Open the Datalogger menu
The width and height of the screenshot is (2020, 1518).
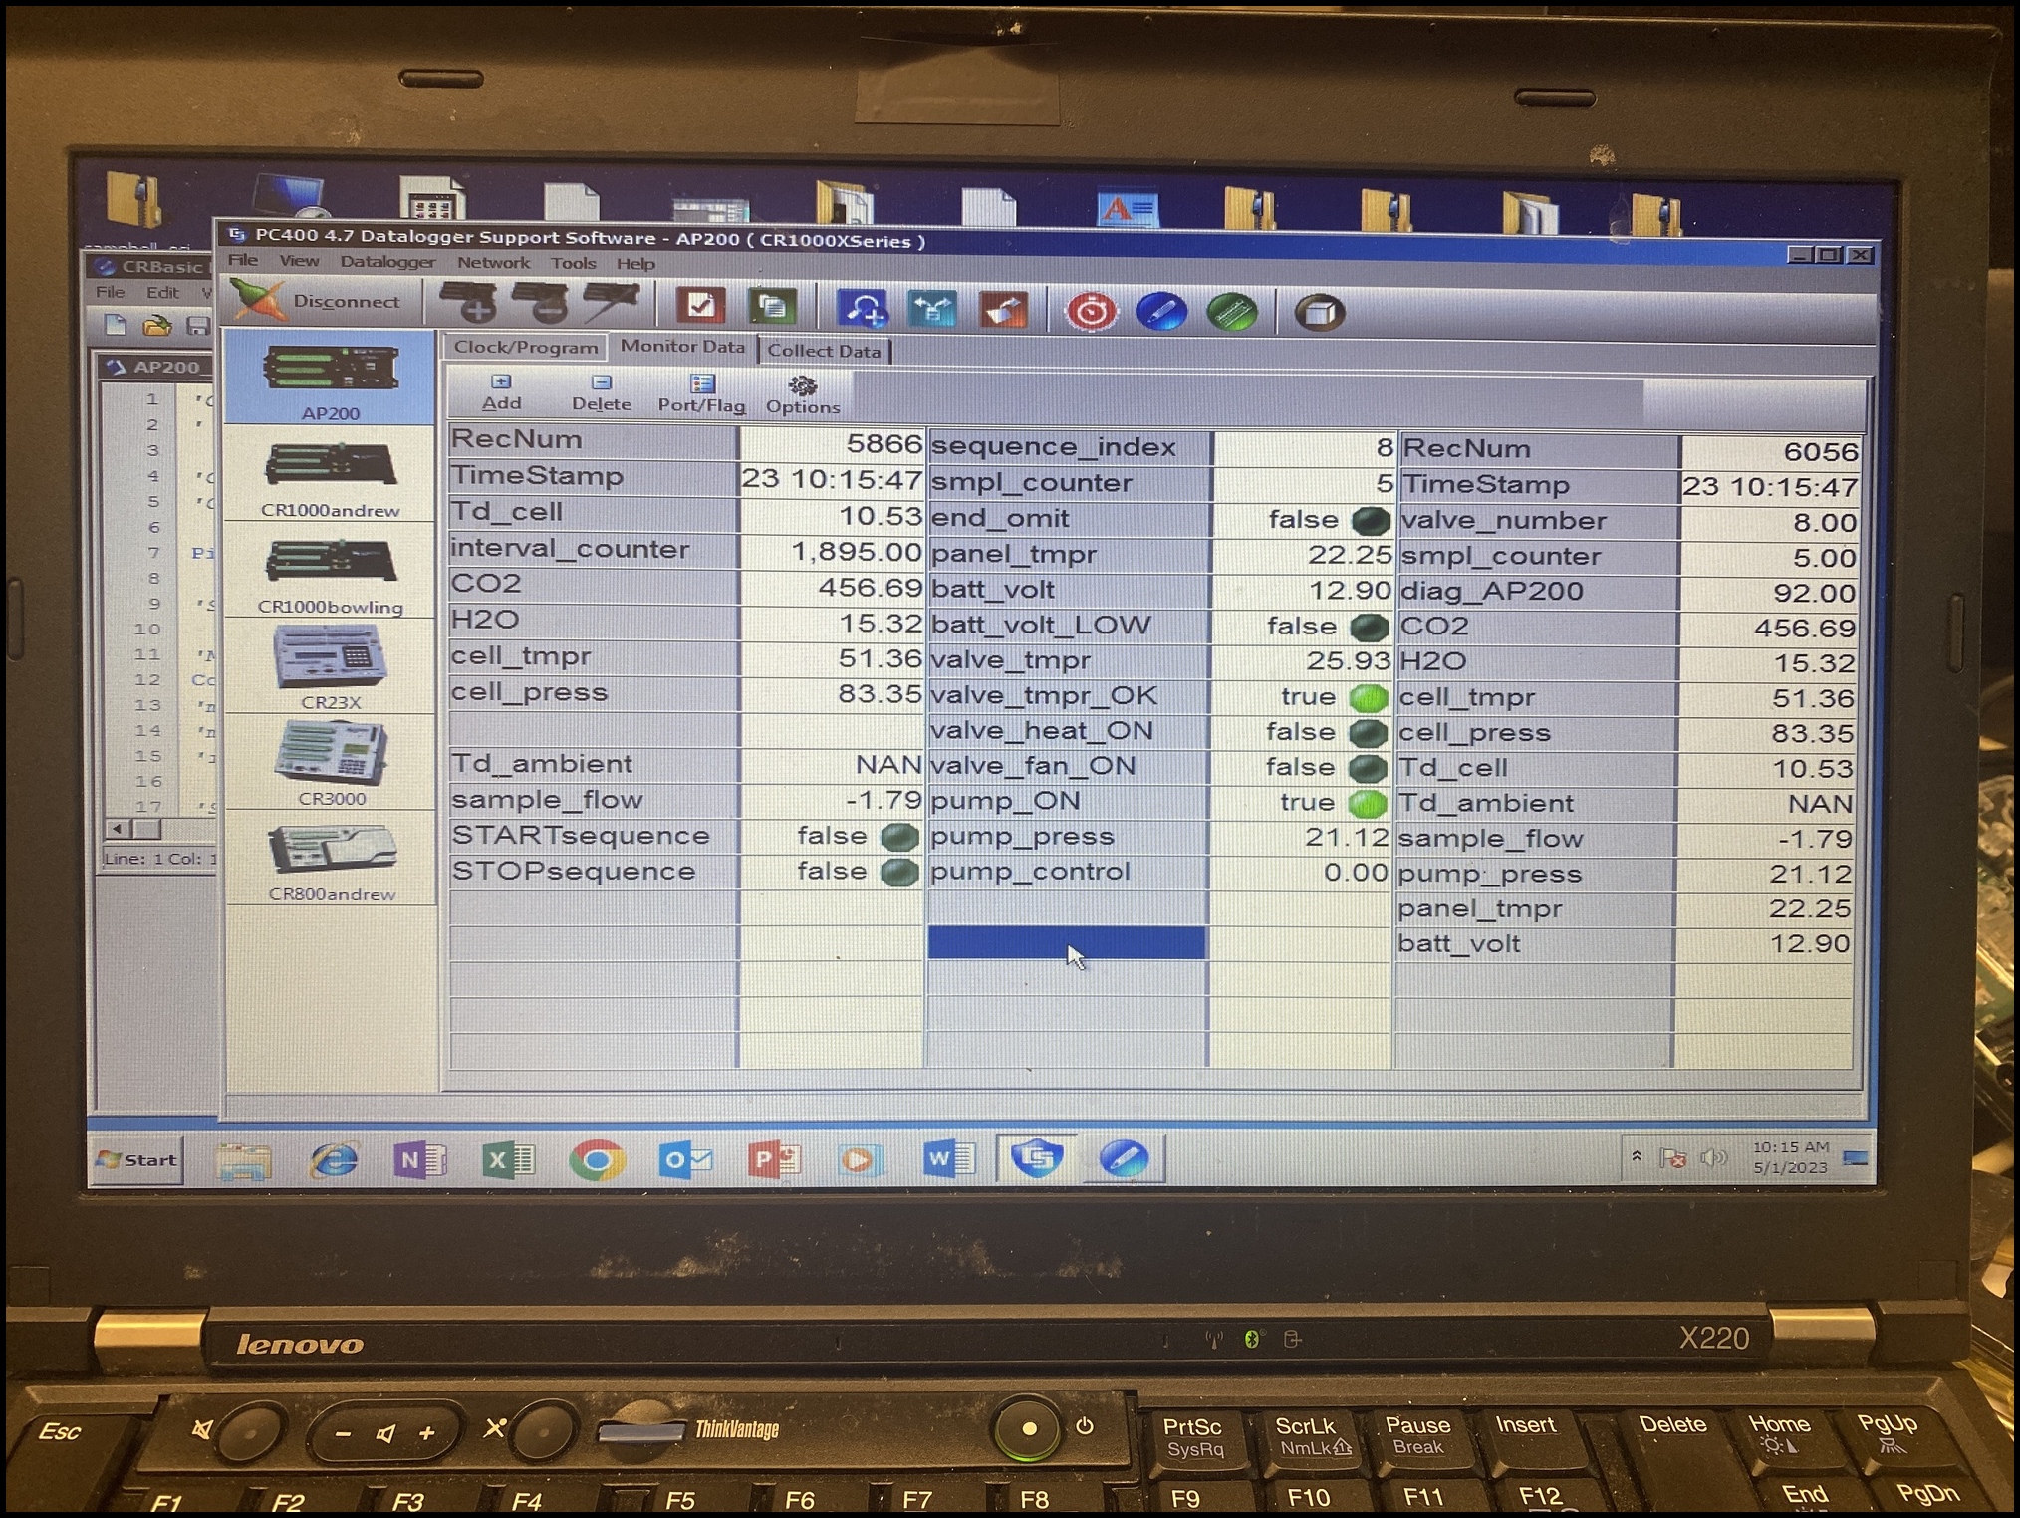pyautogui.click(x=387, y=262)
